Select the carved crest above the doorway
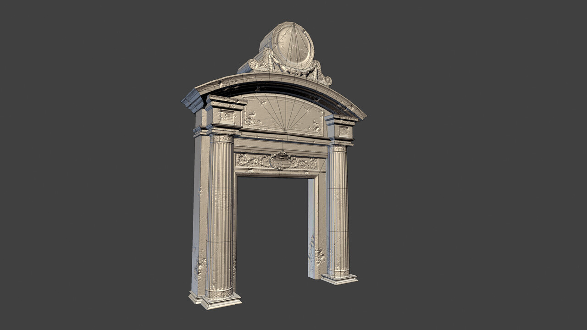Image resolution: width=587 pixels, height=330 pixels. coord(280,161)
